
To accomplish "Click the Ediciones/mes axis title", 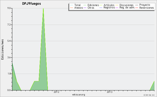I will (x=2, y=50).
